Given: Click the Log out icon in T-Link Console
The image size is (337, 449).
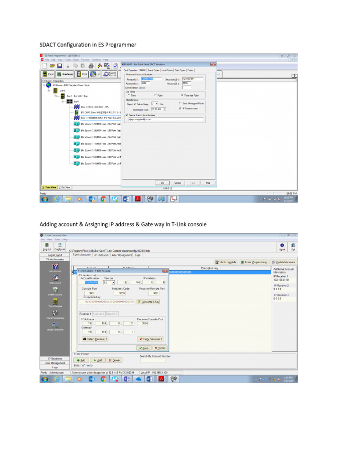Looking at the screenshot, I should [47, 246].
